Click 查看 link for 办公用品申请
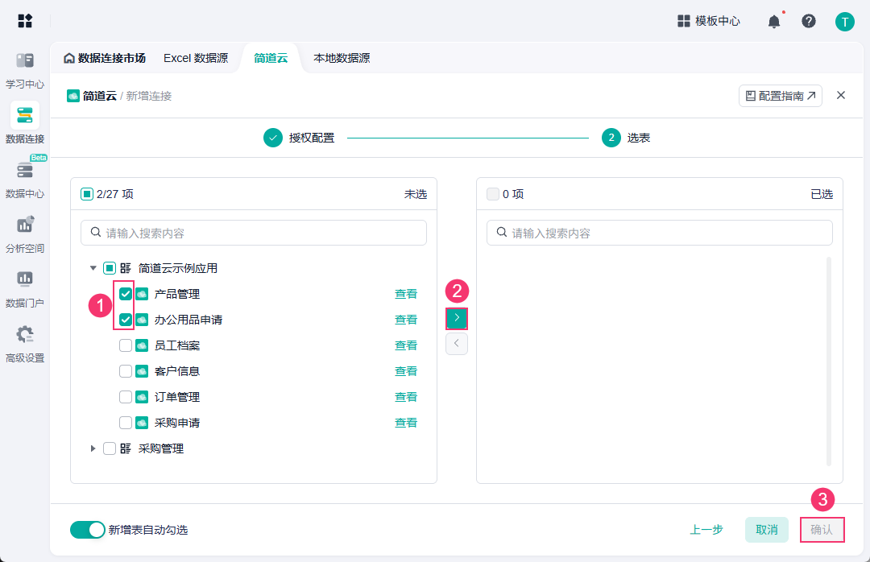The width and height of the screenshot is (870, 562). (x=405, y=320)
